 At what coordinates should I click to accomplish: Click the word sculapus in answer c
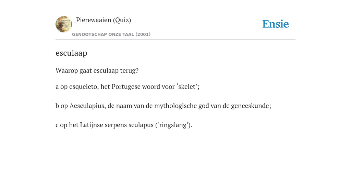141,125
